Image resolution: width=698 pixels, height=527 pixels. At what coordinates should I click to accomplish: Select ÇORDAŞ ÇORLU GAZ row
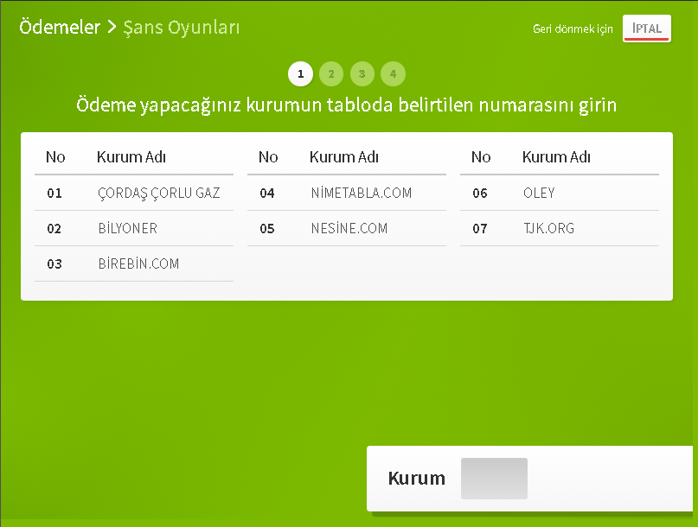[x=134, y=193]
